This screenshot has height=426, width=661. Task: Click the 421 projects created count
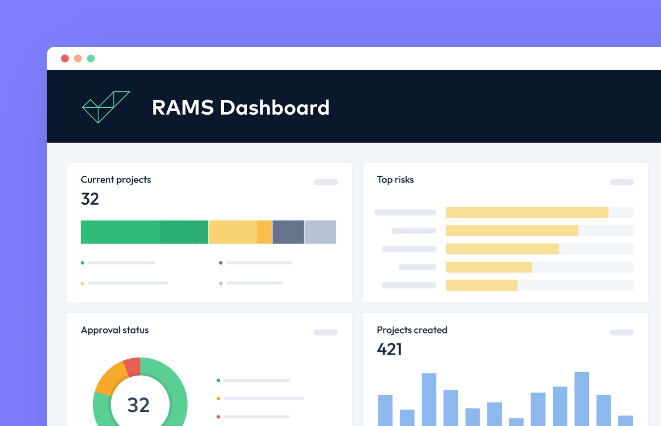(390, 349)
